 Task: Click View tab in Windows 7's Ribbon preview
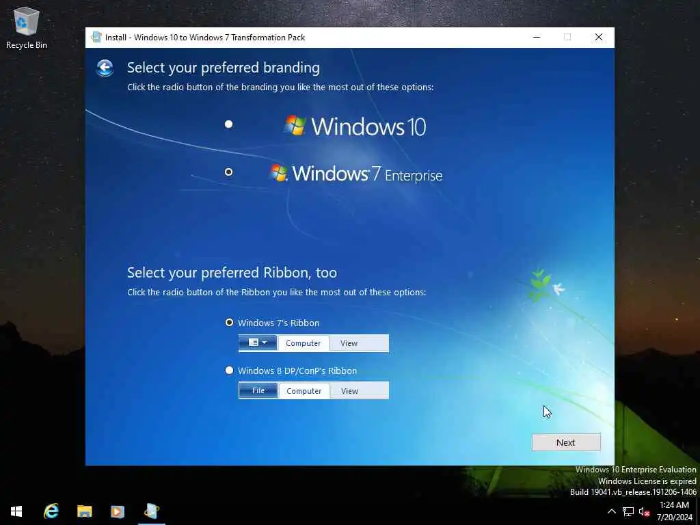349,343
